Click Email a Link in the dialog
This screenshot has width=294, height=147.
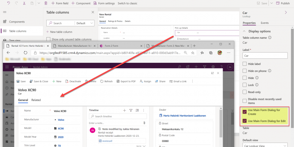point(178,81)
